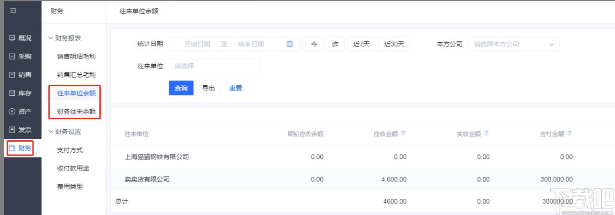Open the 往来单位 select field
Screen dimensions: 615x215
point(214,66)
